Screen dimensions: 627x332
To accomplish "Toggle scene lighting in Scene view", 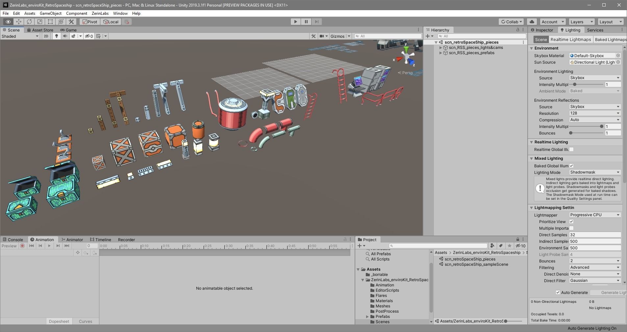I will [57, 36].
